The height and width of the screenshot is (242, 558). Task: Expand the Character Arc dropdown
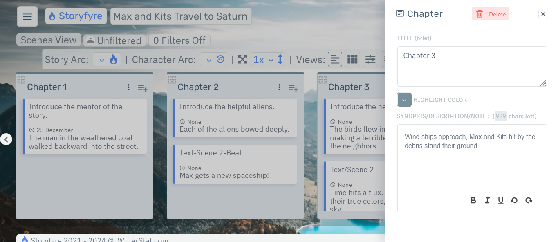214,60
